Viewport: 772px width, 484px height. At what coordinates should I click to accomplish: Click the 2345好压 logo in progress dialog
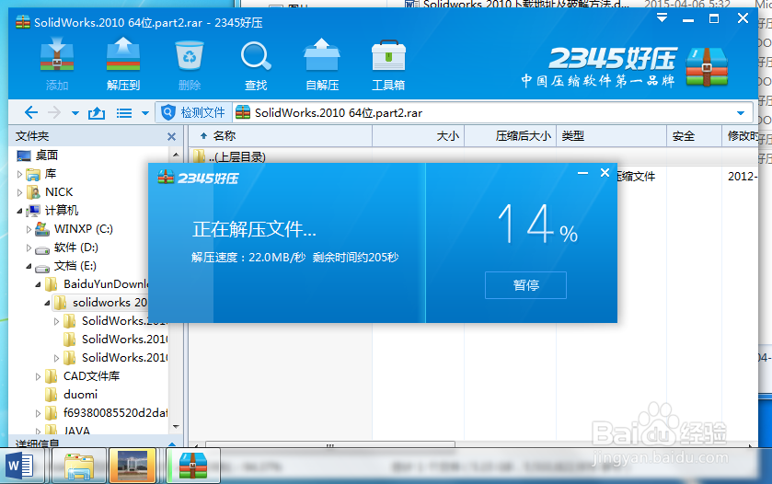tap(198, 178)
